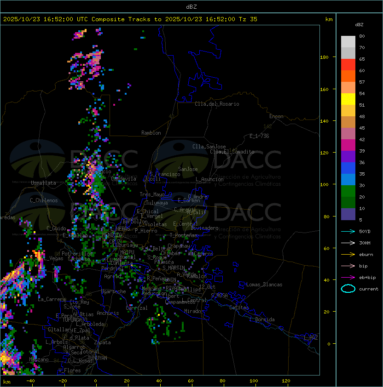383x387 pixels.
Task: Click the 'Catitas' place label
Action: pyautogui.click(x=239, y=307)
